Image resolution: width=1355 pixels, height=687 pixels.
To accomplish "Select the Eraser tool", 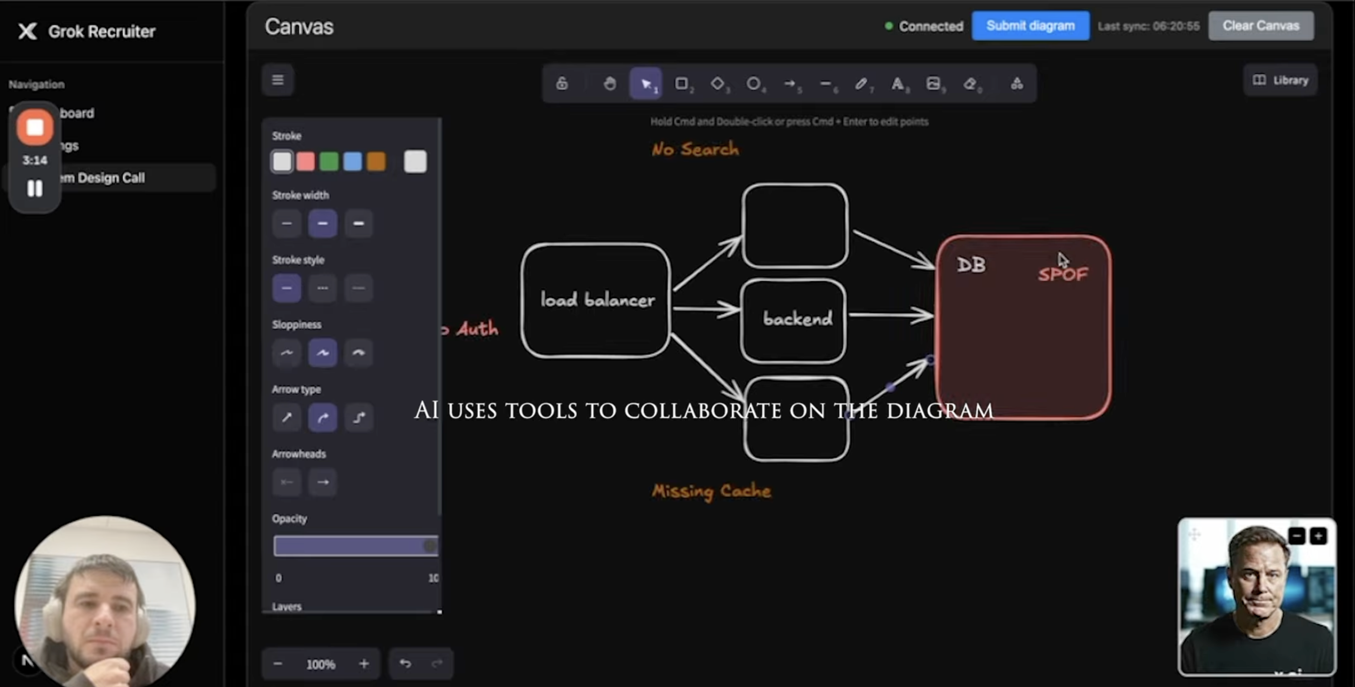I will 970,84.
